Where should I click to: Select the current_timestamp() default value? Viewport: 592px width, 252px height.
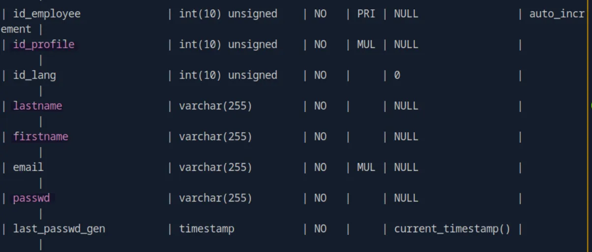pyautogui.click(x=452, y=228)
